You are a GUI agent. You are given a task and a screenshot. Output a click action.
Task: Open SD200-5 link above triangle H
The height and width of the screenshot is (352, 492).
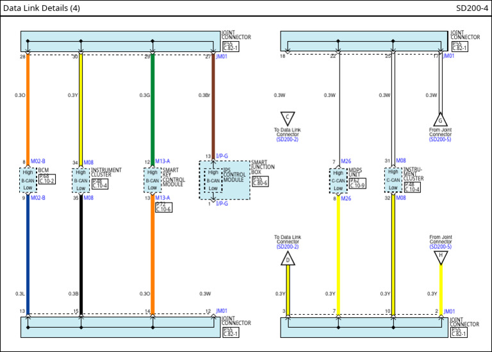click(441, 246)
